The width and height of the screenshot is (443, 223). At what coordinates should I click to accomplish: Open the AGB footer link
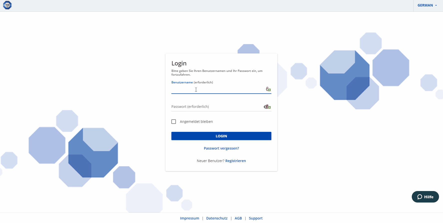[x=238, y=218]
